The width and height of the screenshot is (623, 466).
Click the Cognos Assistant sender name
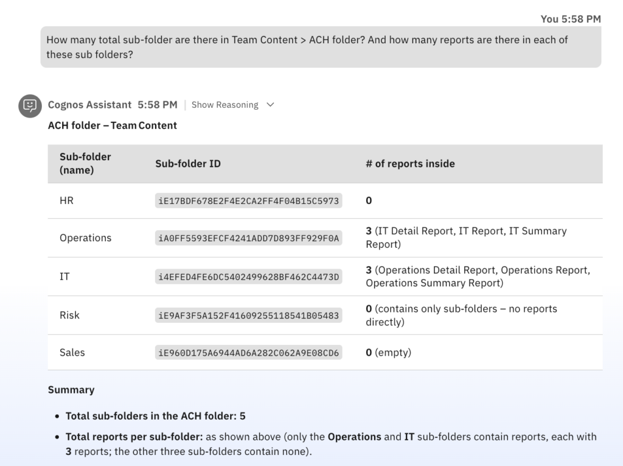click(89, 105)
